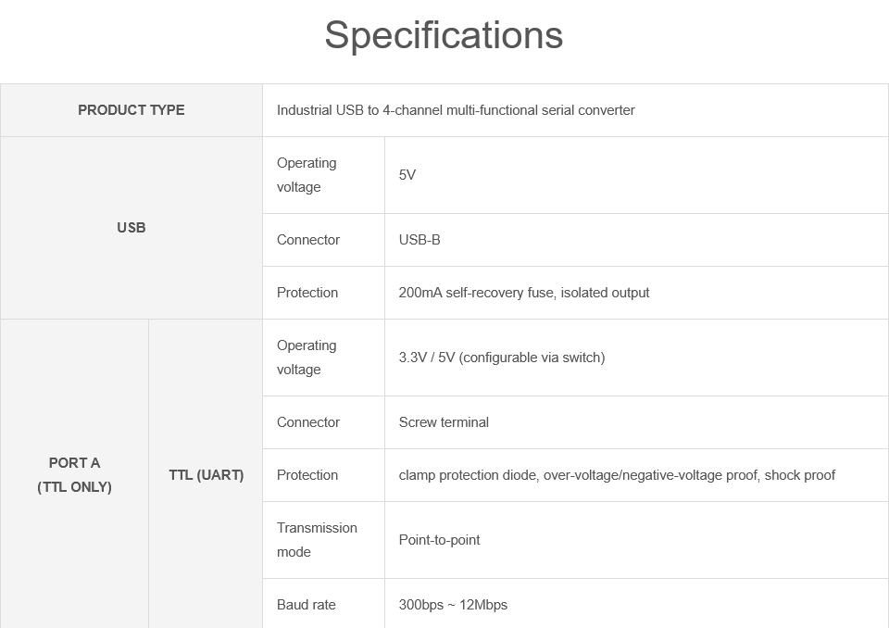Image resolution: width=889 pixels, height=628 pixels.
Task: Click the Screw terminal connector value
Action: [444, 422]
